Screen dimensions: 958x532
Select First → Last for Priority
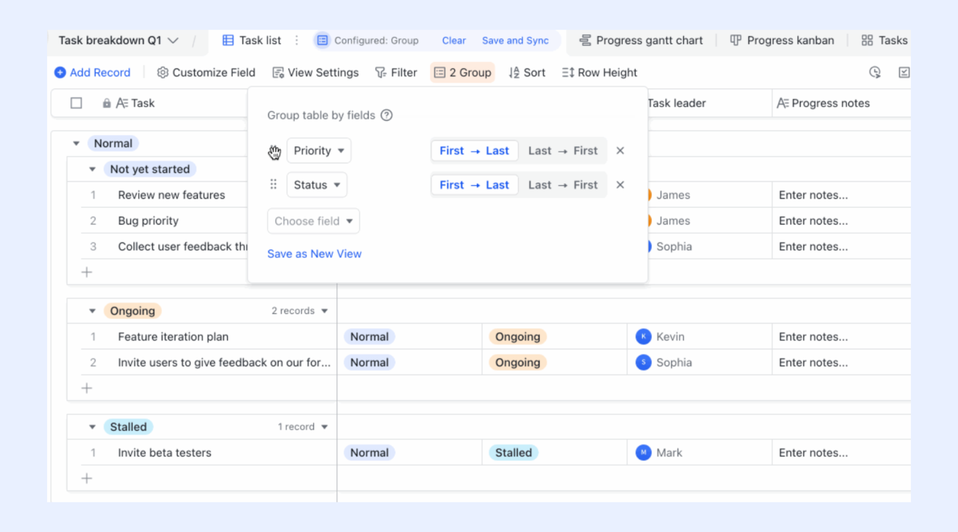tap(474, 151)
